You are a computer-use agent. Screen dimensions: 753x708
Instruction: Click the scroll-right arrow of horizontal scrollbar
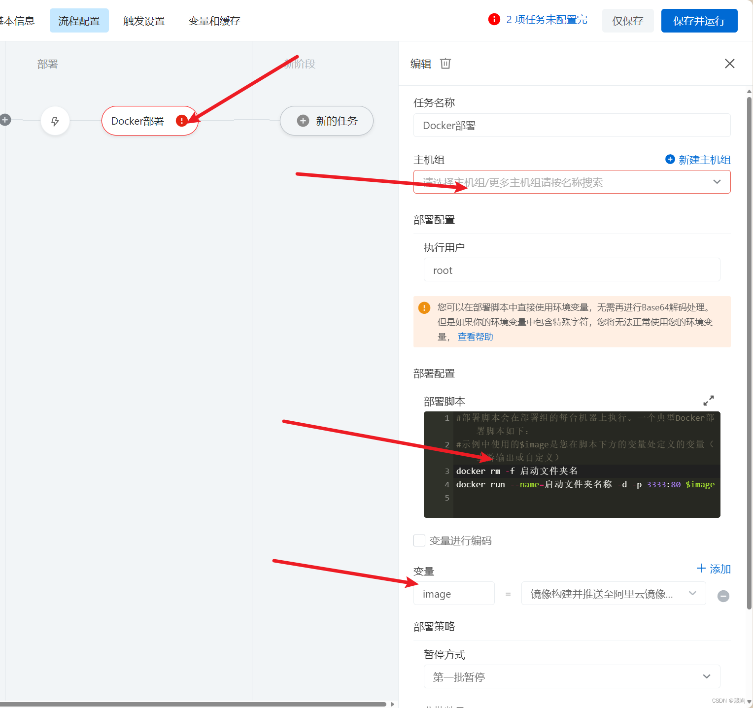392,704
